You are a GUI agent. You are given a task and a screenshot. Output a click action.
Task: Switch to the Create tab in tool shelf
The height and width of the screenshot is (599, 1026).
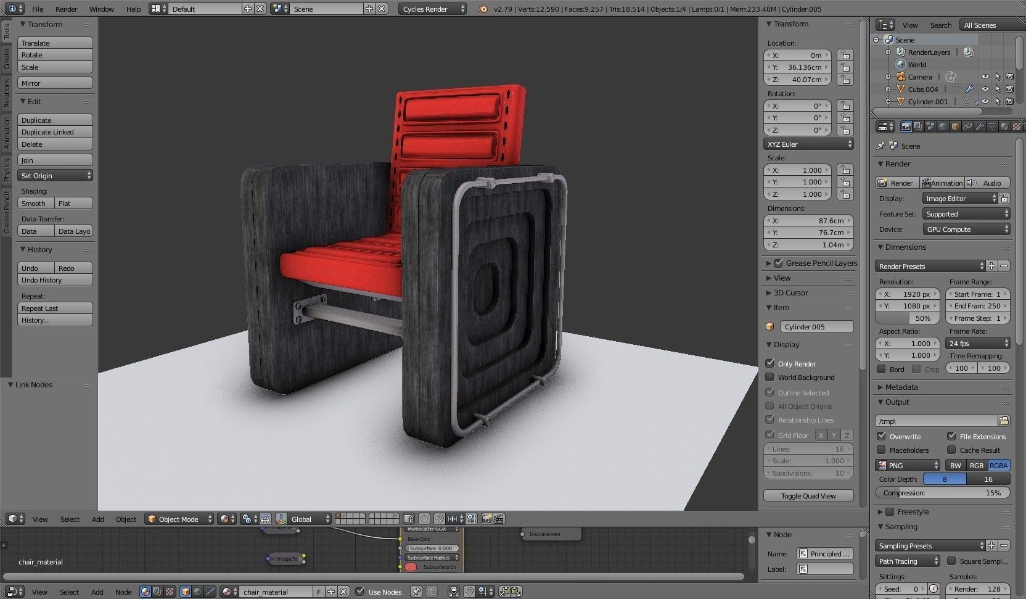(7, 59)
